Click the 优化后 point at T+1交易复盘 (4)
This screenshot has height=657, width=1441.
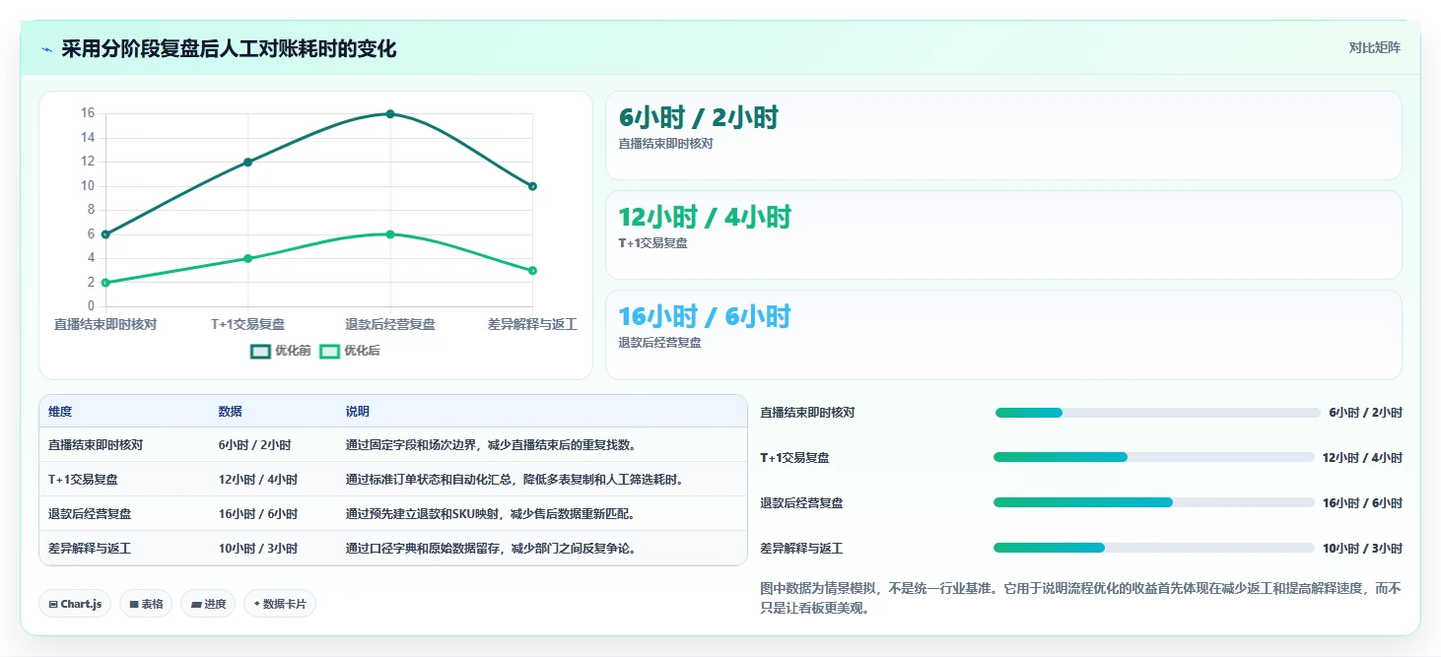click(x=247, y=259)
